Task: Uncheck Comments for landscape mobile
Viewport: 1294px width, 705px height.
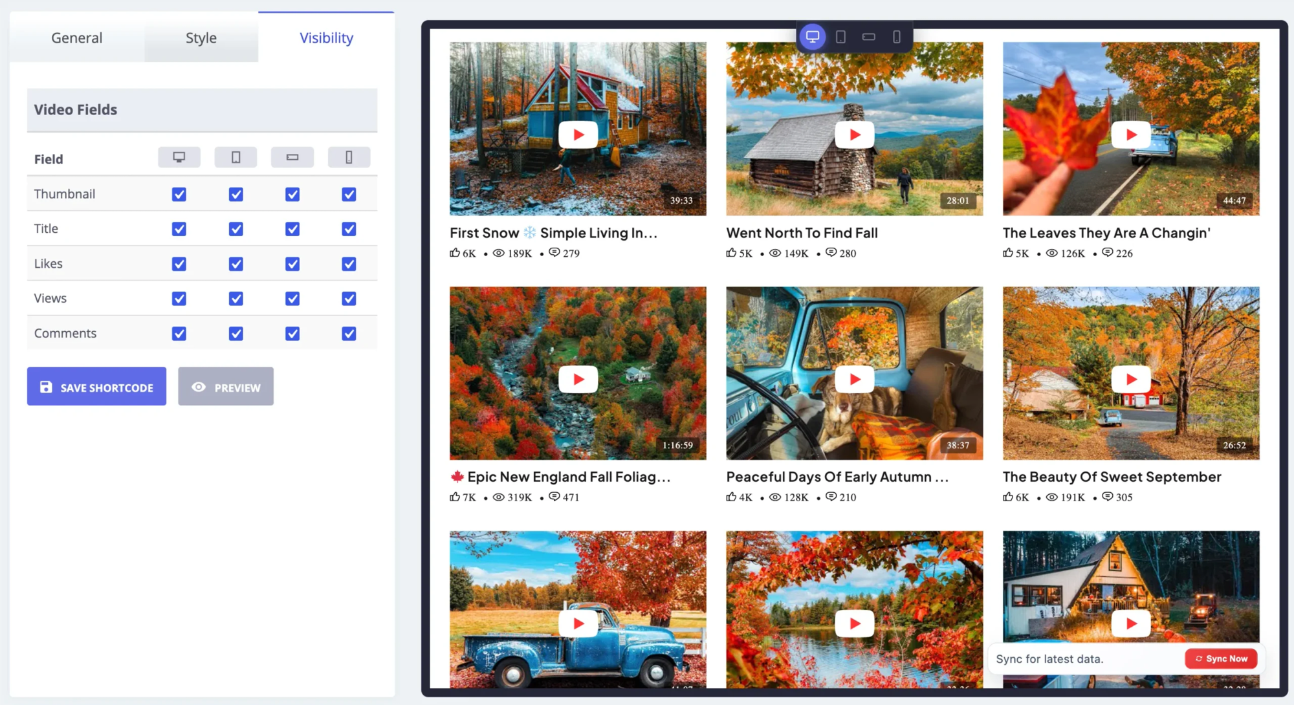Action: coord(292,334)
